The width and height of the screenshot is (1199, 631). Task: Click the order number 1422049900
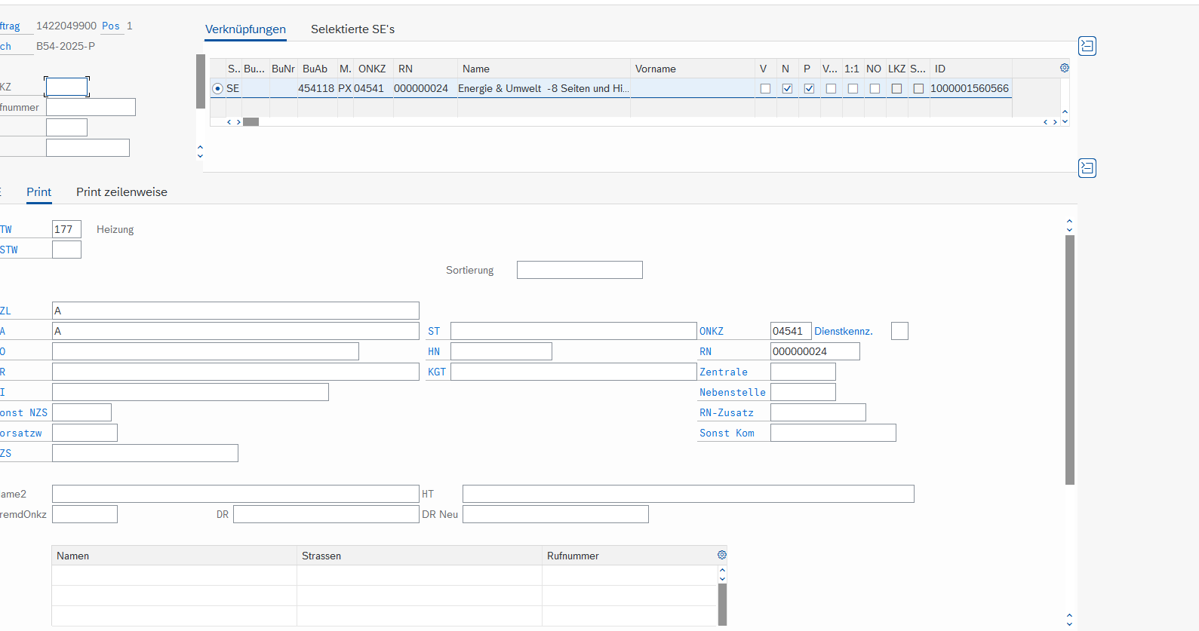66,26
